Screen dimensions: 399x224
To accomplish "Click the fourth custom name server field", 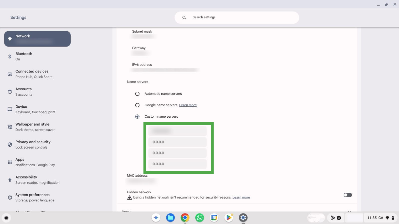I will (177, 164).
